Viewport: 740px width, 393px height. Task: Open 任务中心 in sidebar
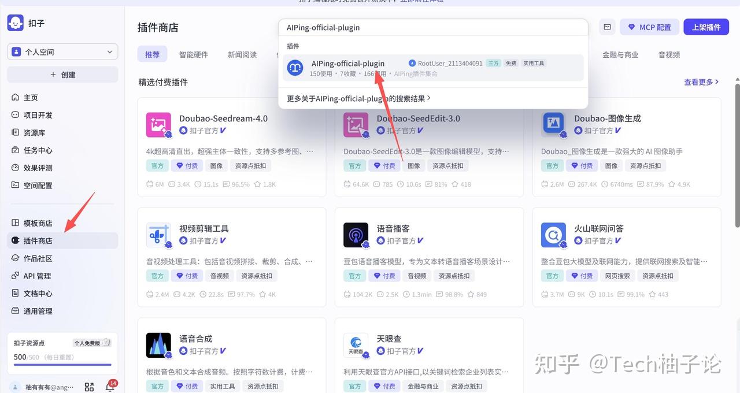click(x=62, y=150)
